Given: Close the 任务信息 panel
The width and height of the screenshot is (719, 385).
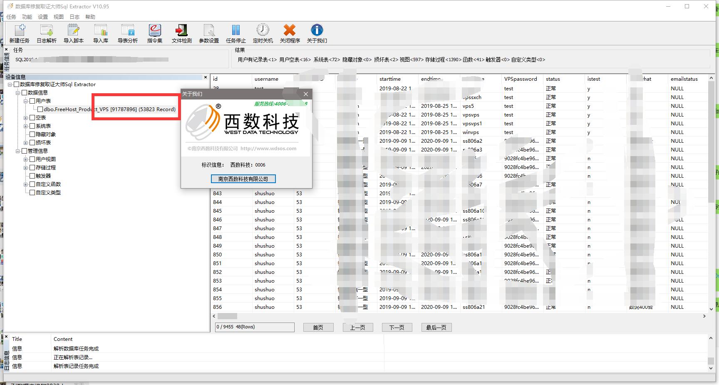Looking at the screenshot, I should (6, 50).
